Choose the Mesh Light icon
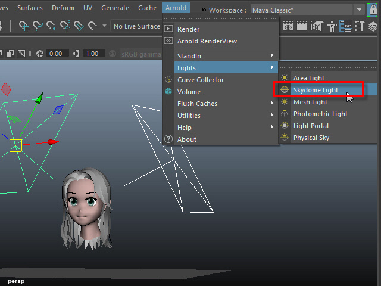This screenshot has width=381, height=286. coord(285,102)
